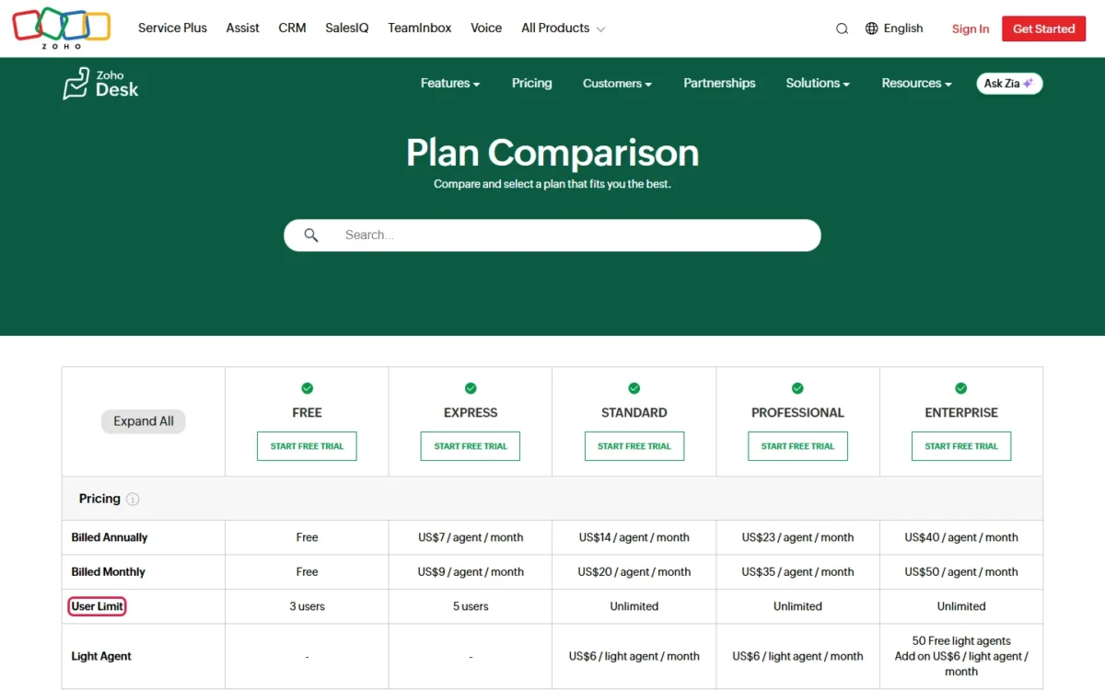Open the Solutions dropdown menu

818,84
